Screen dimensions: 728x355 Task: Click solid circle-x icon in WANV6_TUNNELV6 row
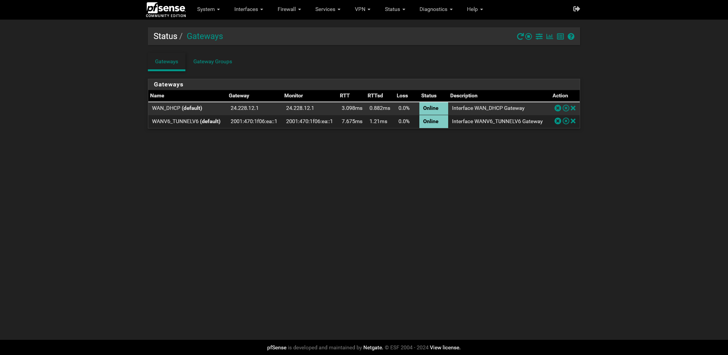pyautogui.click(x=557, y=121)
